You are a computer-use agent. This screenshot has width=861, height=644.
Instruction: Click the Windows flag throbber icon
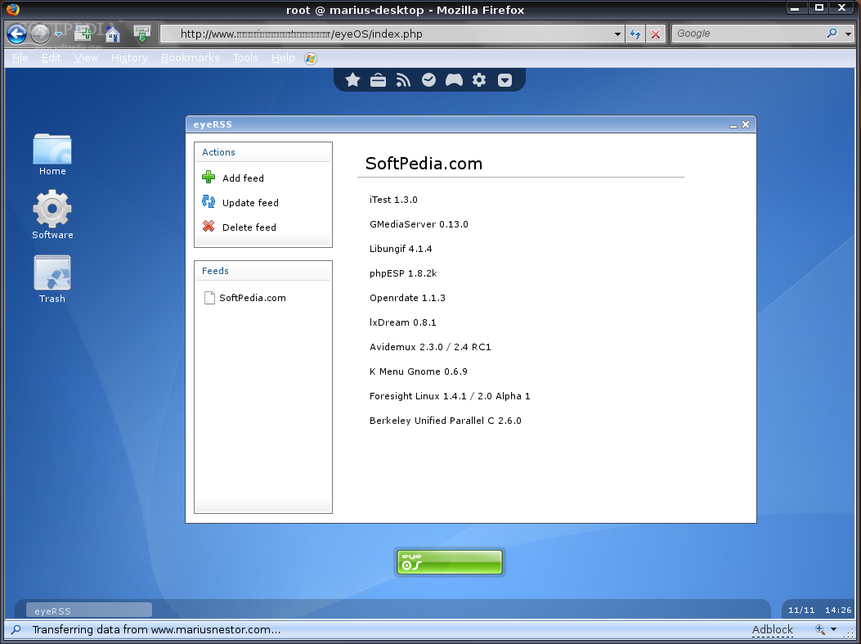coord(311,58)
